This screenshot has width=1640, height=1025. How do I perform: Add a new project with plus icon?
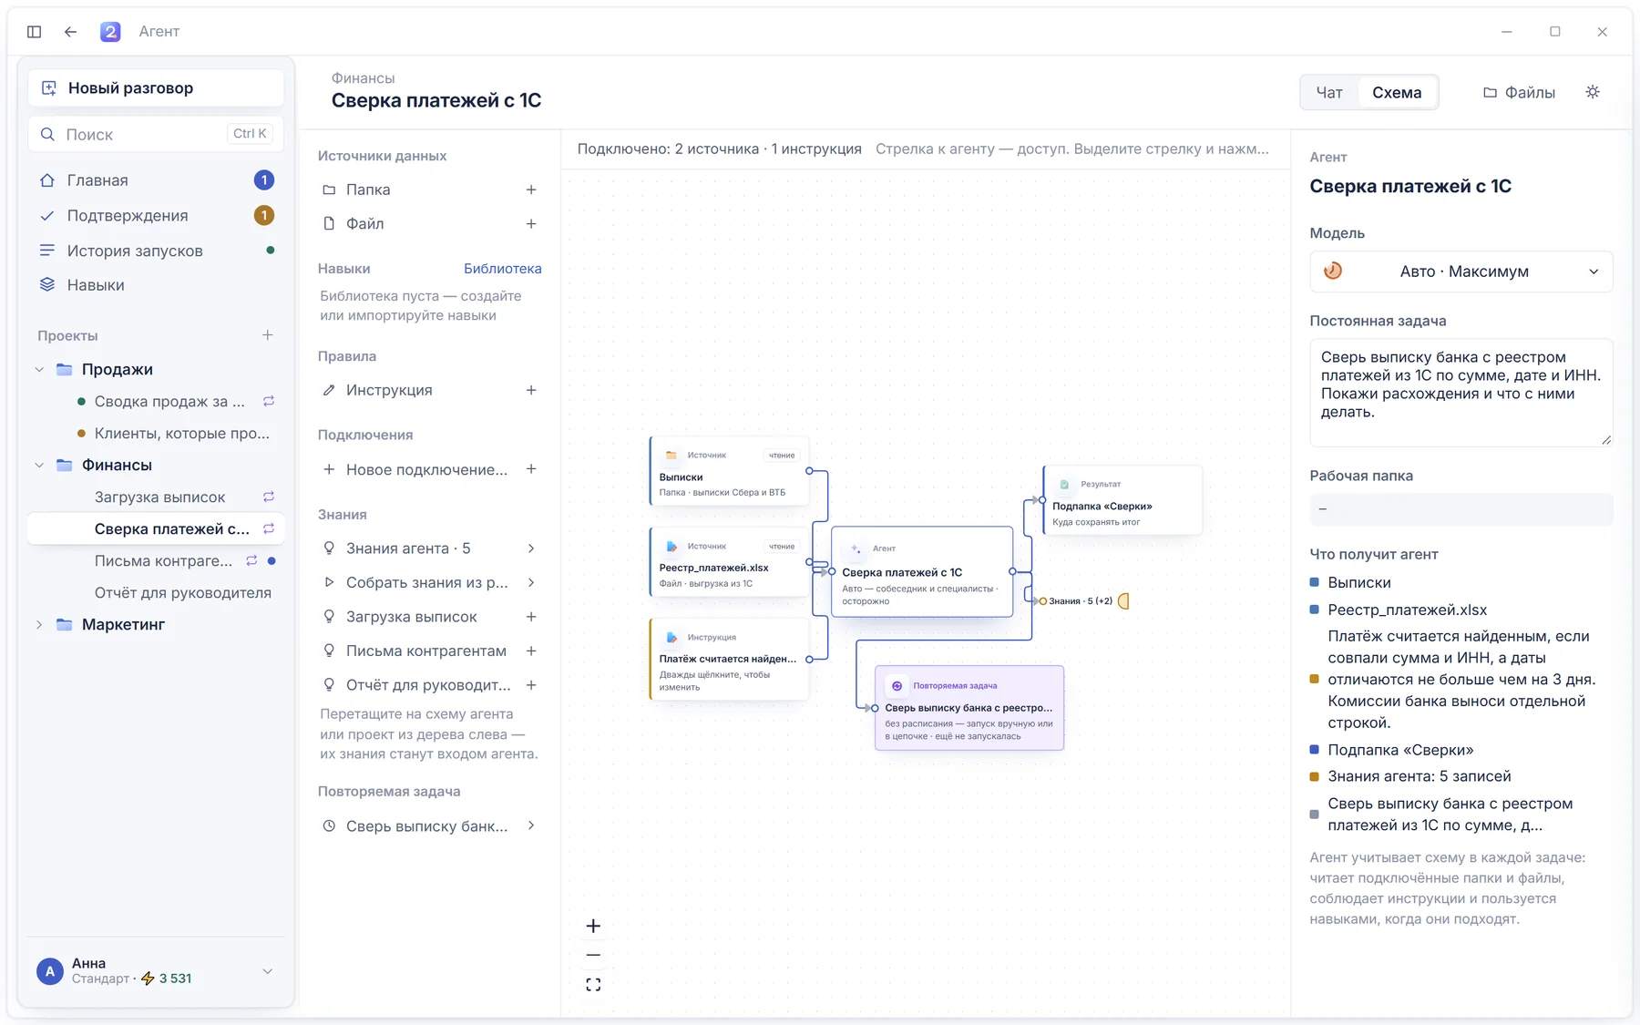268,335
